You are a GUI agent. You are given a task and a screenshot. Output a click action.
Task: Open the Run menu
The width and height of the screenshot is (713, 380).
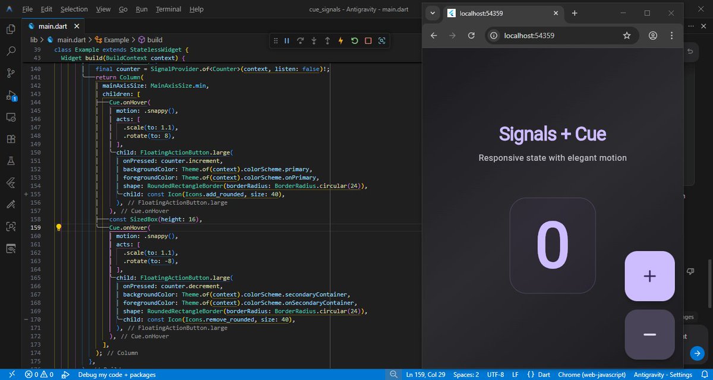point(141,9)
